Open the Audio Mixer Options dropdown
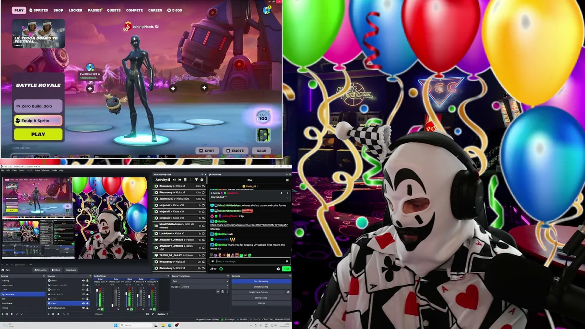This screenshot has height=329, width=585. pos(162,314)
